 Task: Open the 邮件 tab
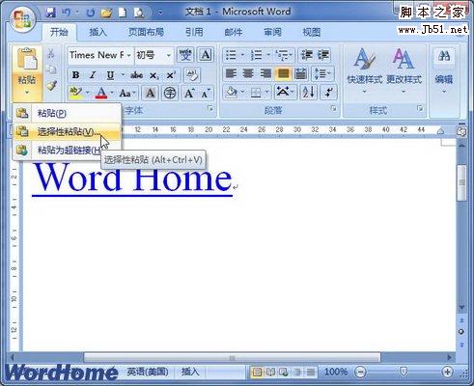234,32
